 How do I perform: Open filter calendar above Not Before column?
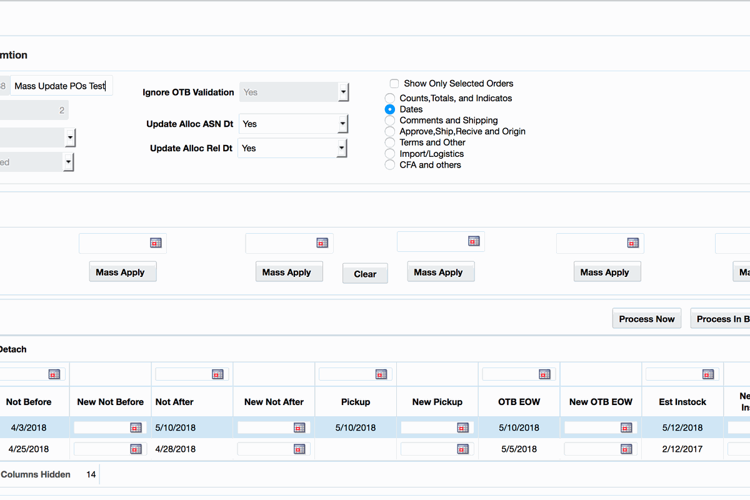pos(54,374)
